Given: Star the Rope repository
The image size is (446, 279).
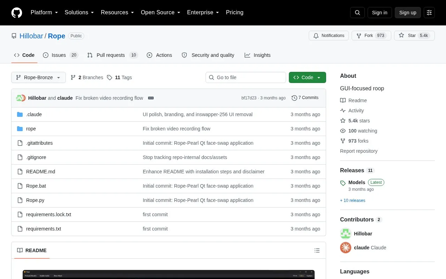Looking at the screenshot, I should coord(414,36).
